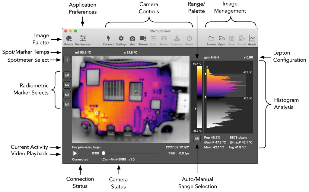Click the Connect lightning bolt icon
309x192 pixels.
pos(108,38)
